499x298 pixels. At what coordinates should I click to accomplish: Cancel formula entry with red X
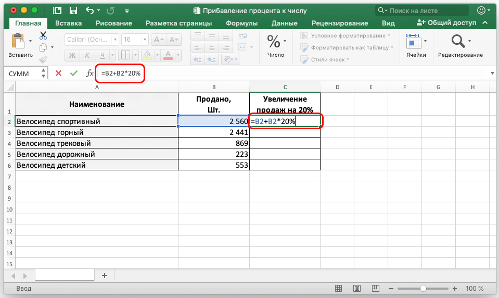tap(58, 73)
